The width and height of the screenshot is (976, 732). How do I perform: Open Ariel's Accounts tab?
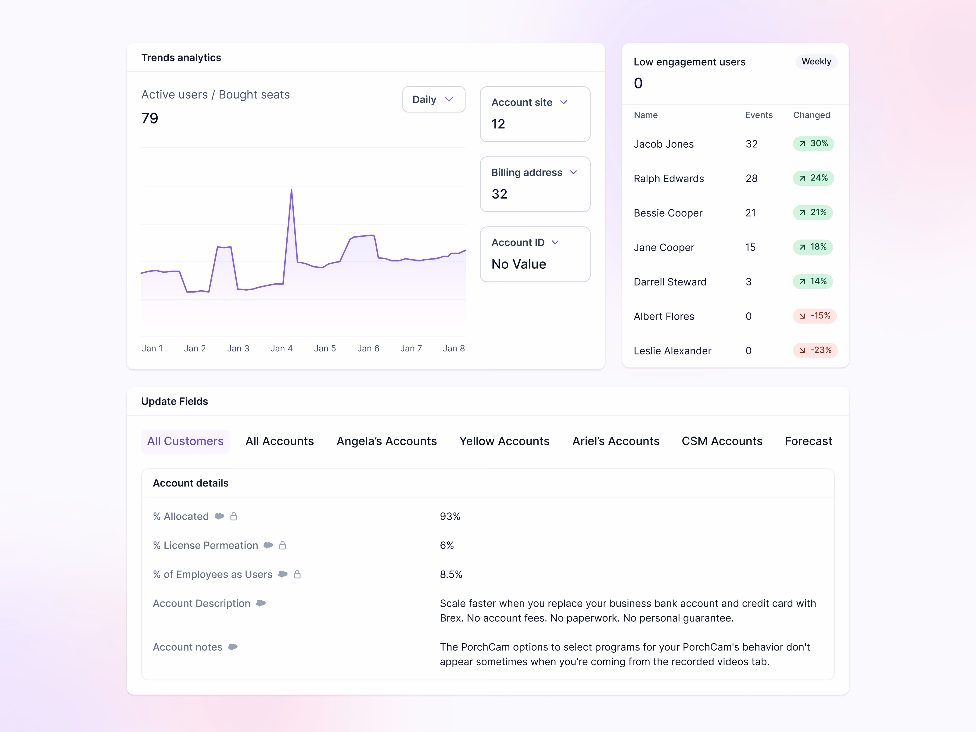click(x=615, y=441)
